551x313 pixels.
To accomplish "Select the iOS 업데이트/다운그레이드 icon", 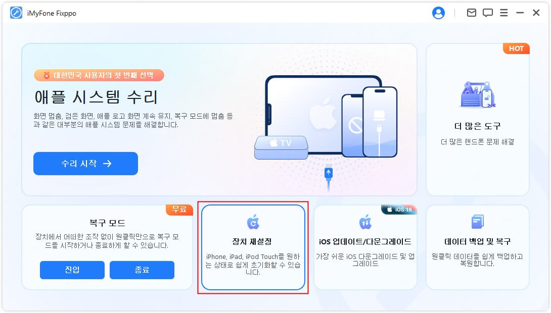I will [x=365, y=222].
